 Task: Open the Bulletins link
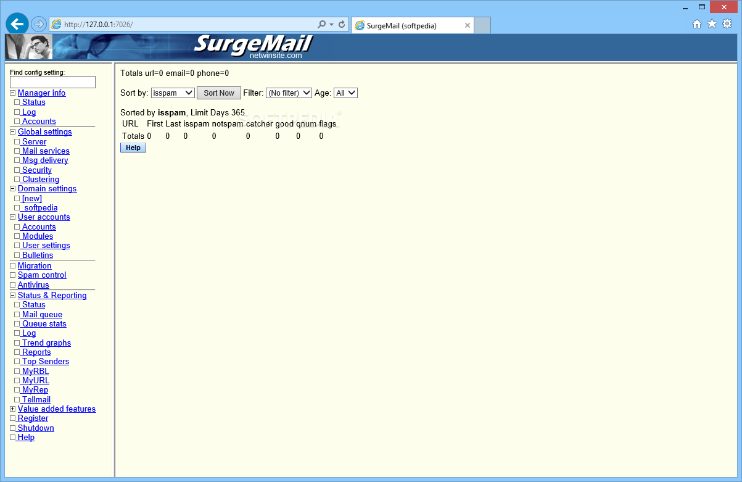point(36,256)
